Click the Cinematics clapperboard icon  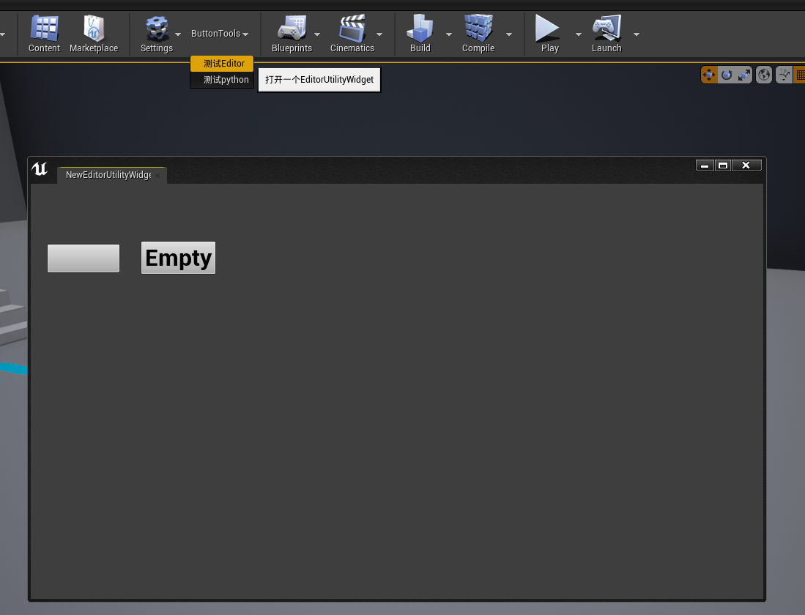(x=352, y=29)
